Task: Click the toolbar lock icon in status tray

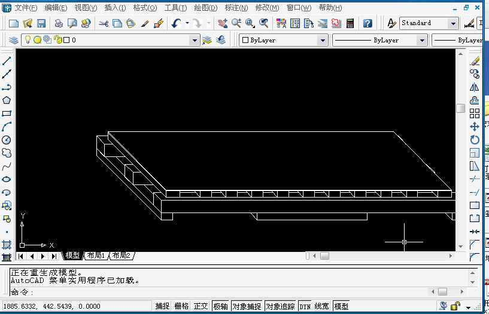Action: coord(455,306)
